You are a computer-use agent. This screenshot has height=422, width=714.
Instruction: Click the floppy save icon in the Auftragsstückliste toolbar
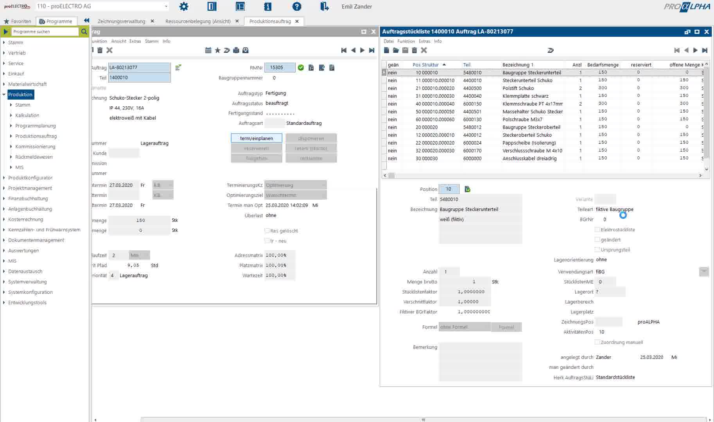(405, 50)
